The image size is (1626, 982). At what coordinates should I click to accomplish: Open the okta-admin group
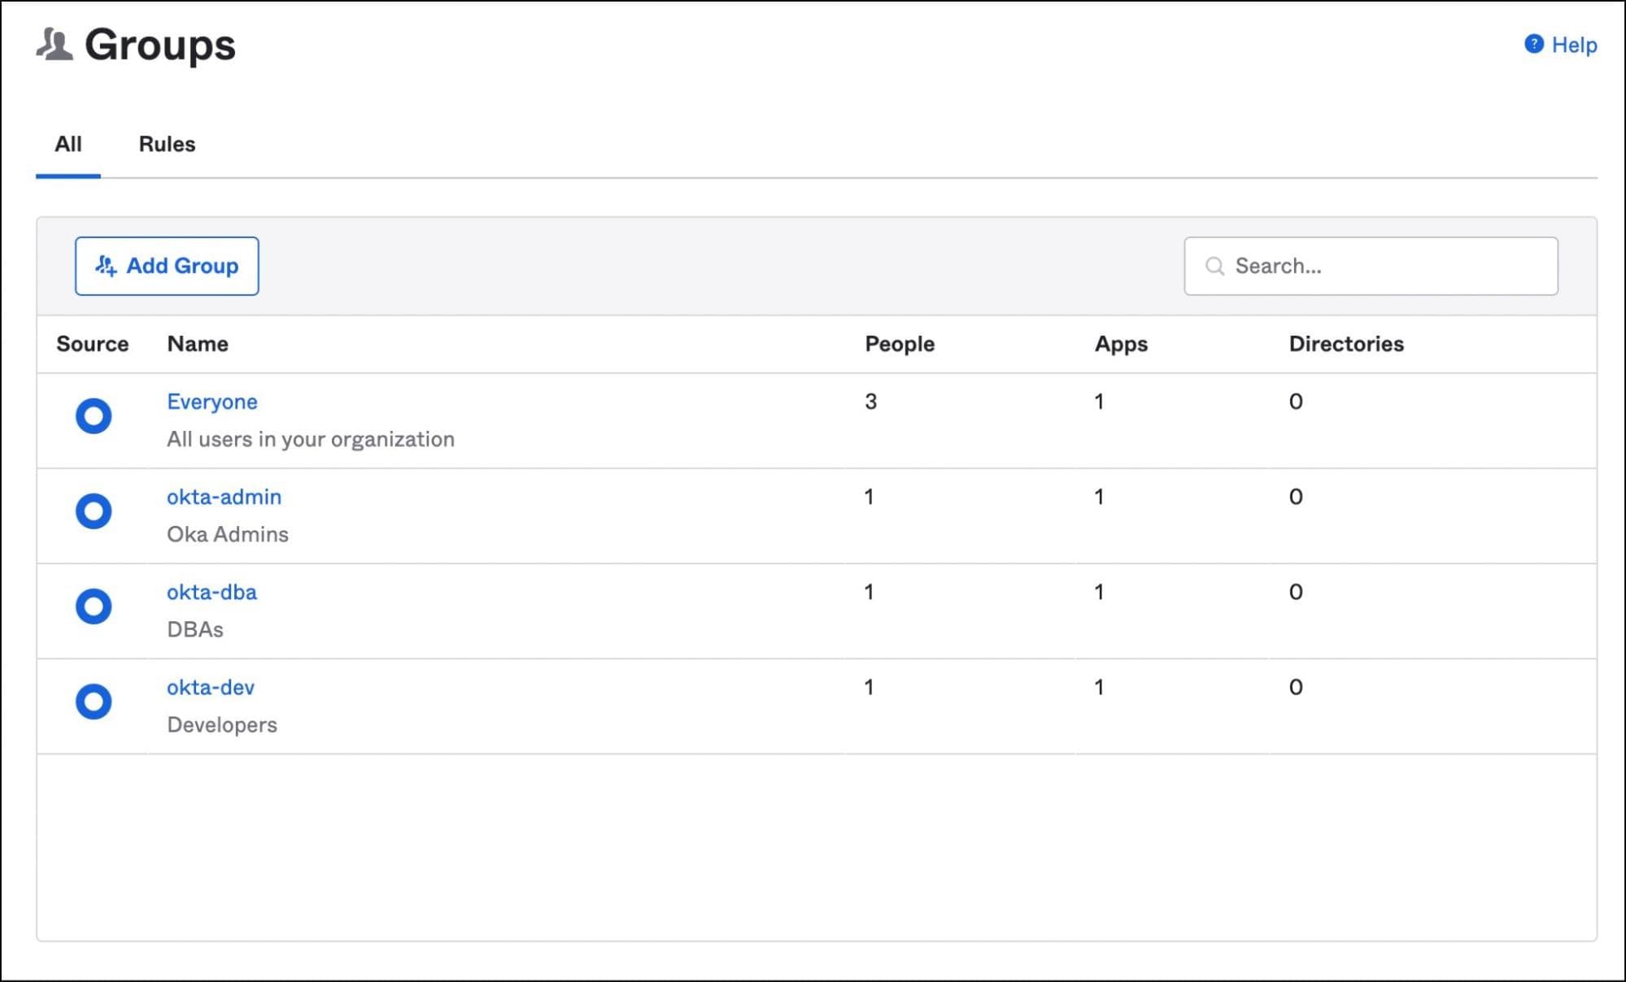coord(224,497)
